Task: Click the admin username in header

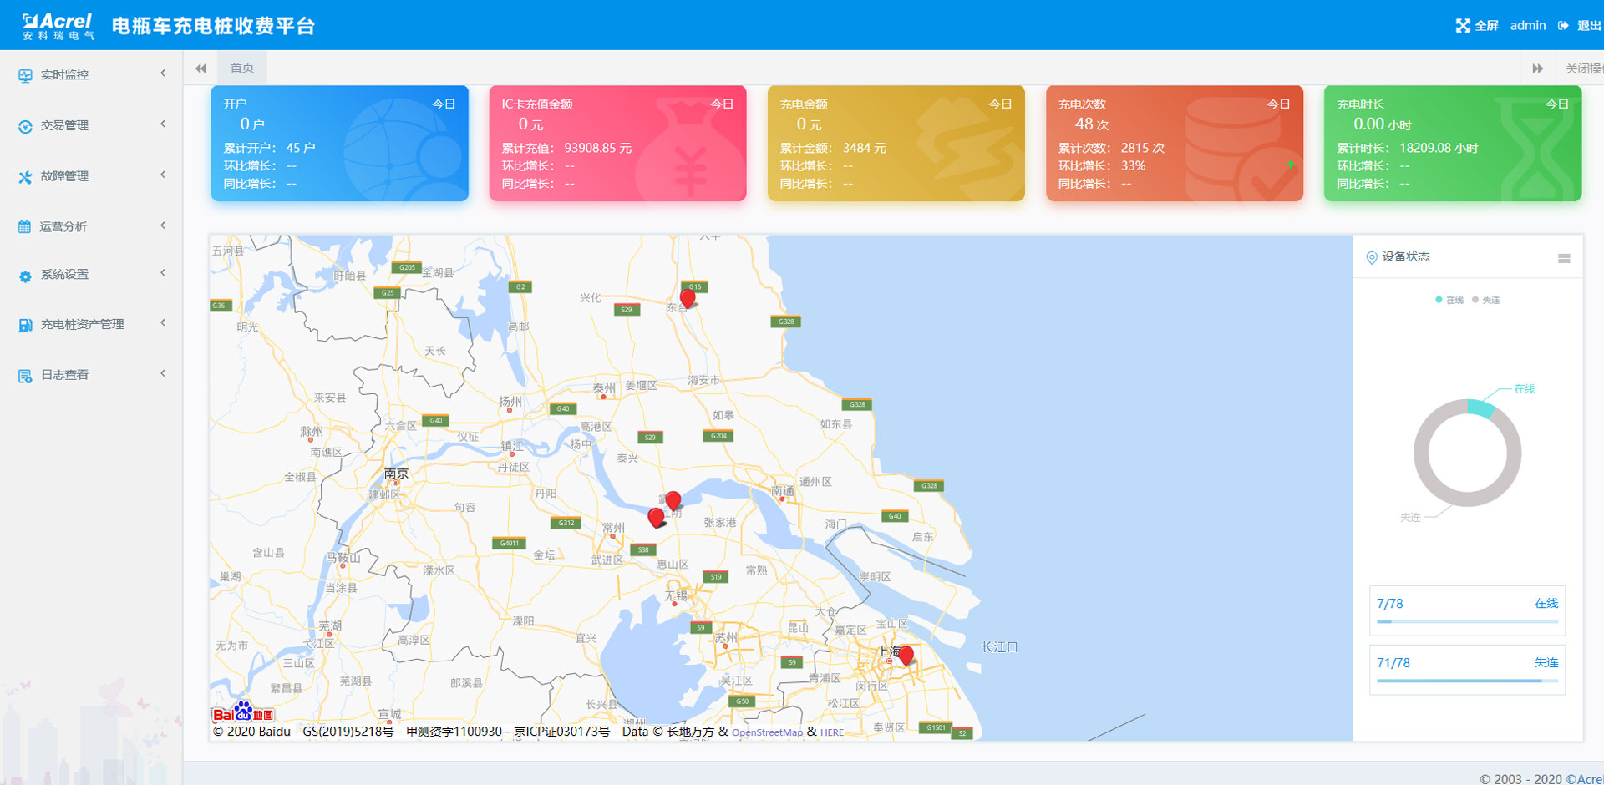Action: point(1528,26)
